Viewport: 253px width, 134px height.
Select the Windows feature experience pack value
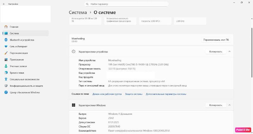pos(139,131)
